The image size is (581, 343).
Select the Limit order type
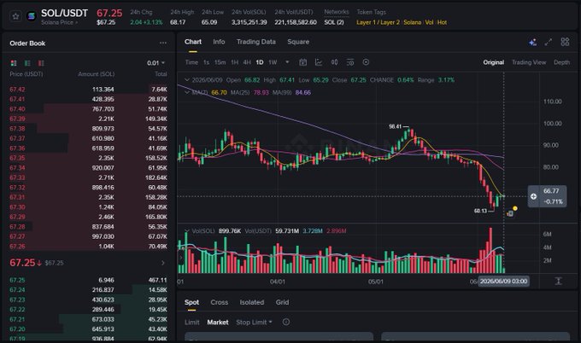pos(192,323)
